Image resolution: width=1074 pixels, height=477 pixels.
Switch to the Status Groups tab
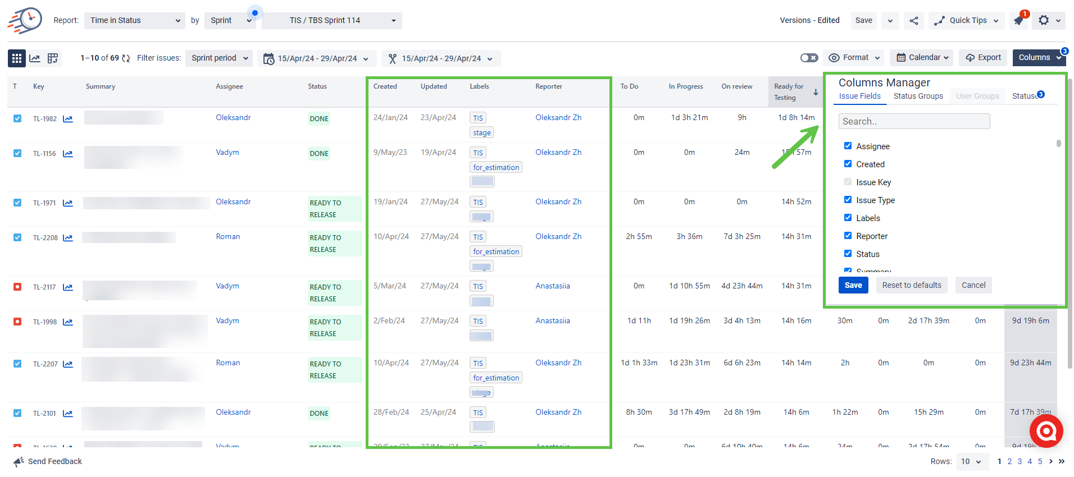coord(918,96)
